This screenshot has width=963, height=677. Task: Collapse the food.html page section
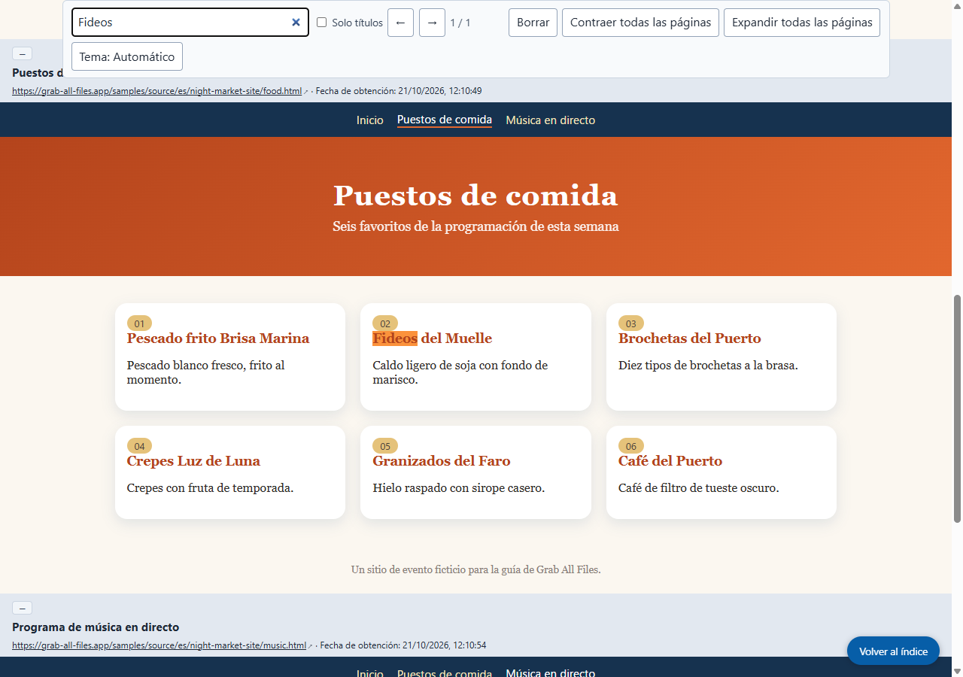click(22, 53)
